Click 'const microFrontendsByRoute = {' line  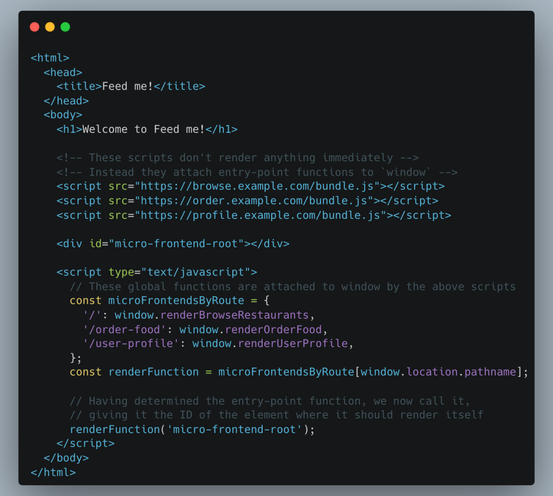click(169, 300)
